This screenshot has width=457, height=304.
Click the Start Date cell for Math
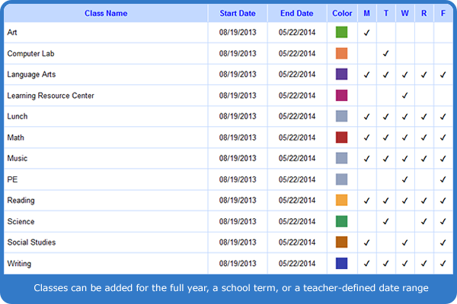pyautogui.click(x=238, y=138)
